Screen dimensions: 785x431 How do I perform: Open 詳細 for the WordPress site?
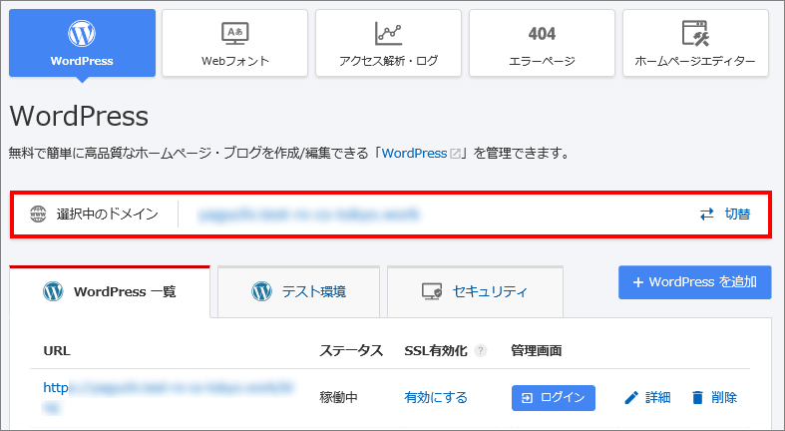pyautogui.click(x=647, y=398)
